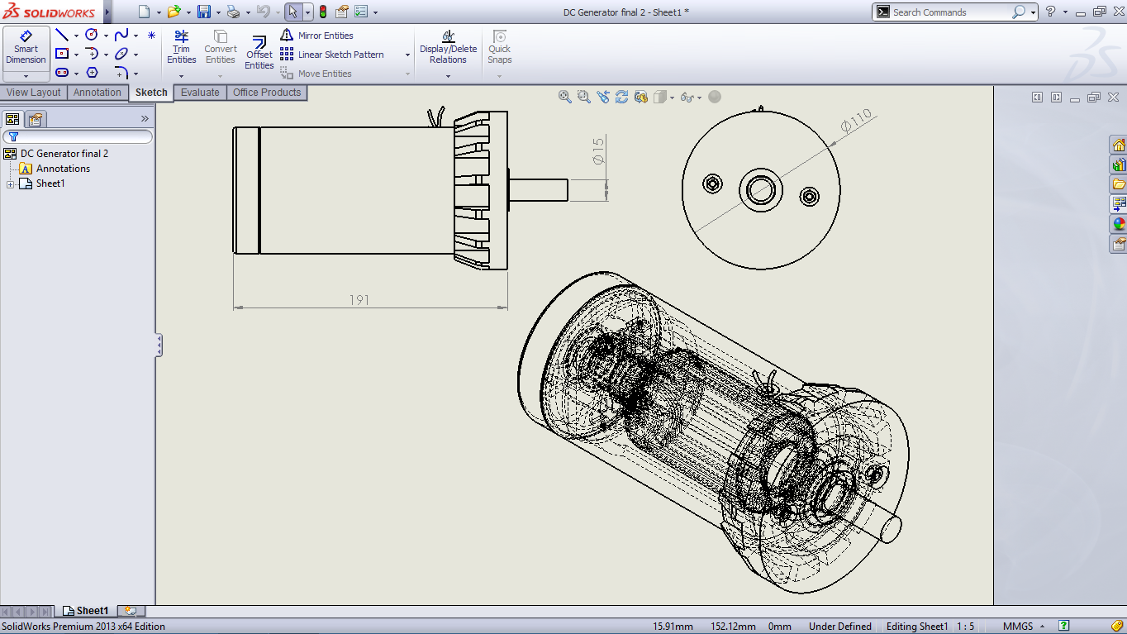
Task: Switch to the PropertyManager panel tab
Action: coord(36,118)
